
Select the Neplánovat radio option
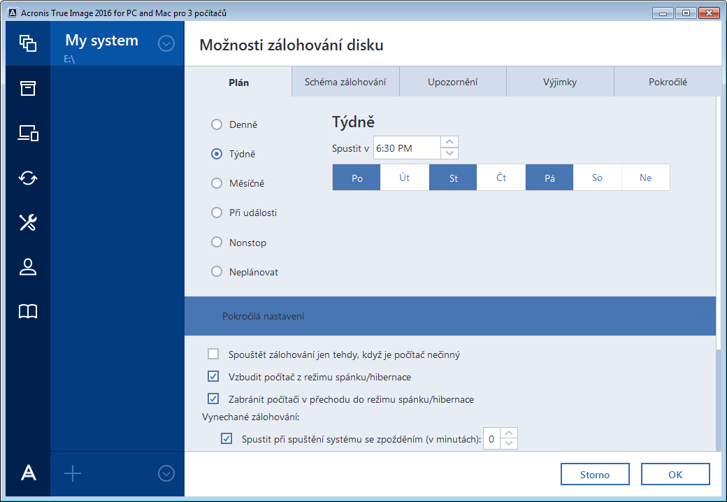[217, 272]
